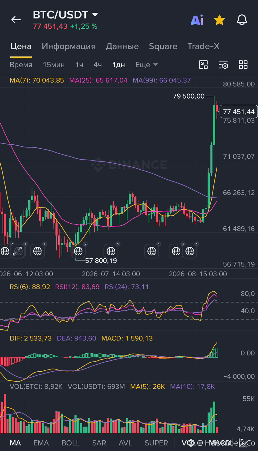Select the 15мин timeframe
Screen dimensions: 258x451
coord(54,65)
